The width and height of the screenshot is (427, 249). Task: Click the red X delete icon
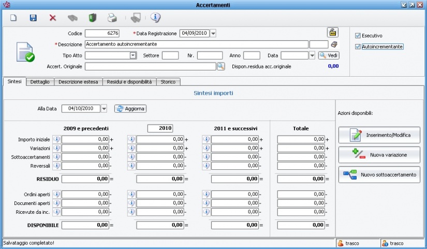(53, 18)
